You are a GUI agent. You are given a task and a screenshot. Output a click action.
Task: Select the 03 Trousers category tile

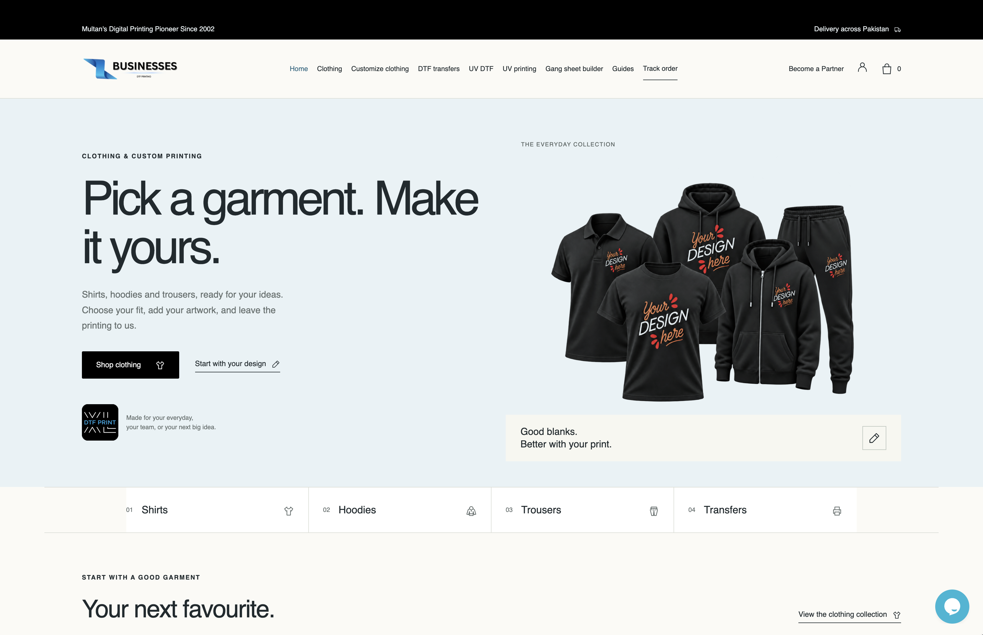pos(583,510)
